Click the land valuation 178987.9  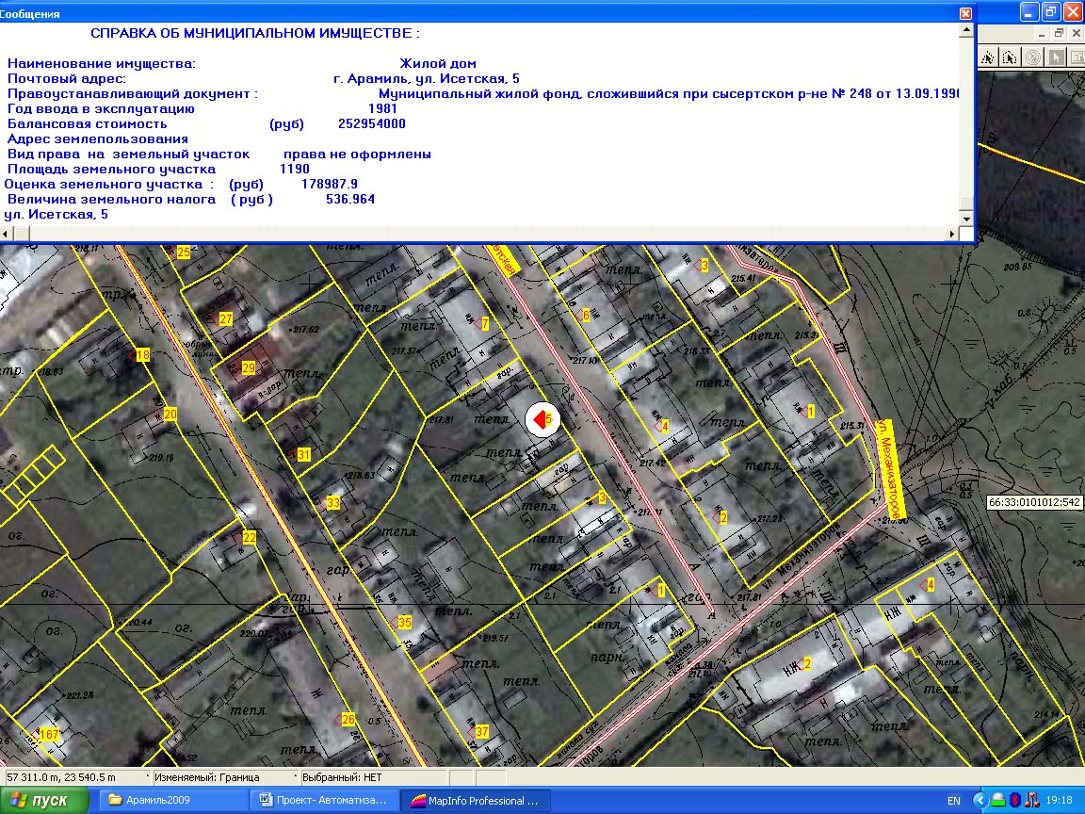(330, 184)
